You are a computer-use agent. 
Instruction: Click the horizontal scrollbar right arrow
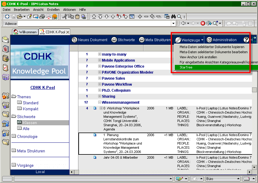pyautogui.click(x=250, y=172)
